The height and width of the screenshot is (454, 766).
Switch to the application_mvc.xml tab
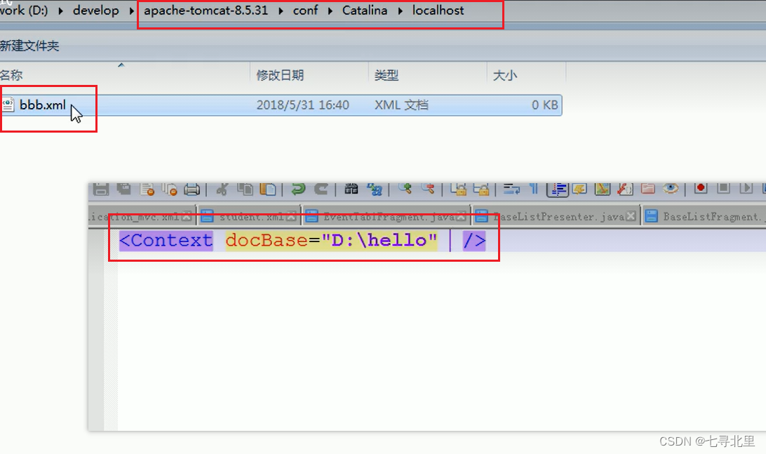pyautogui.click(x=142, y=217)
